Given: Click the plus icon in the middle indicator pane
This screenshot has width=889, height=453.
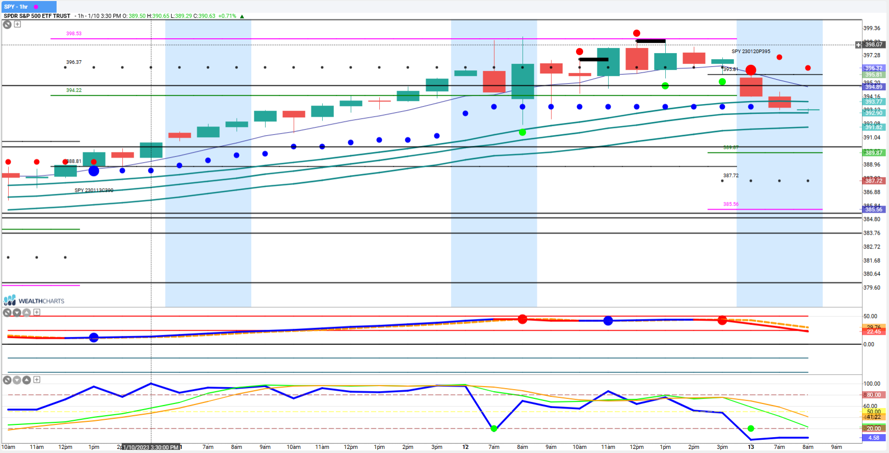Looking at the screenshot, I should pyautogui.click(x=37, y=312).
